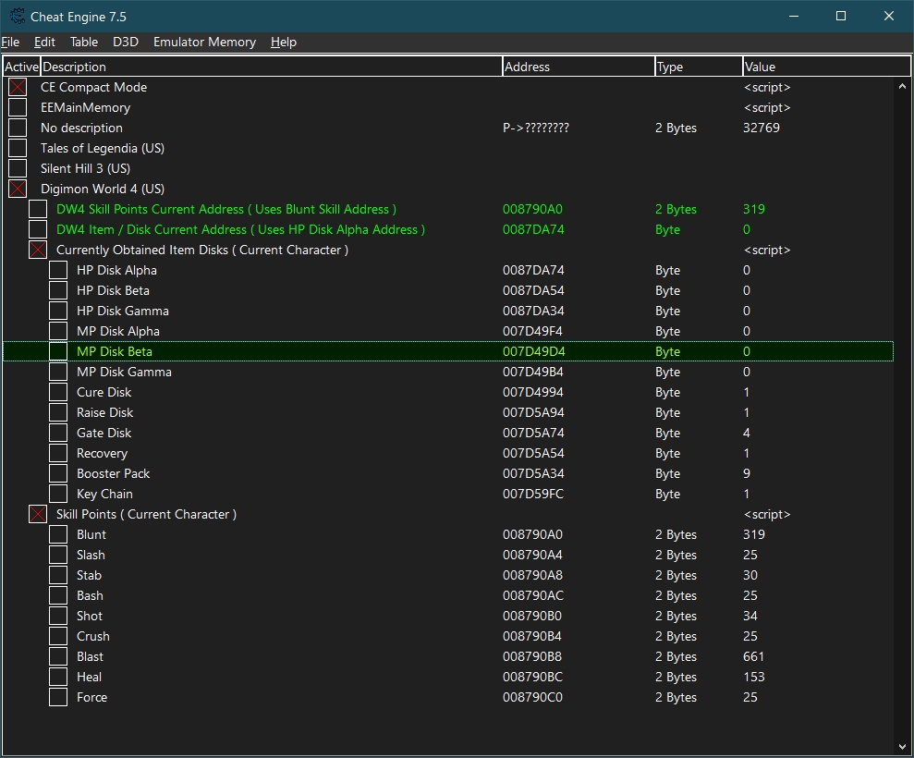
Task: Deactivate Skill Points (Current Character) script checkbox
Action: click(x=38, y=514)
